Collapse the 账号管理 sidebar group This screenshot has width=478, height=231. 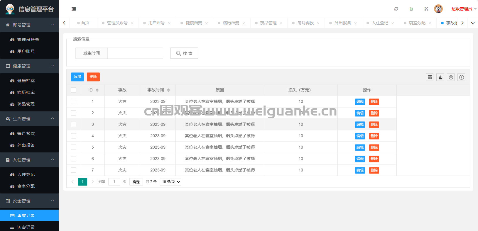(29, 25)
